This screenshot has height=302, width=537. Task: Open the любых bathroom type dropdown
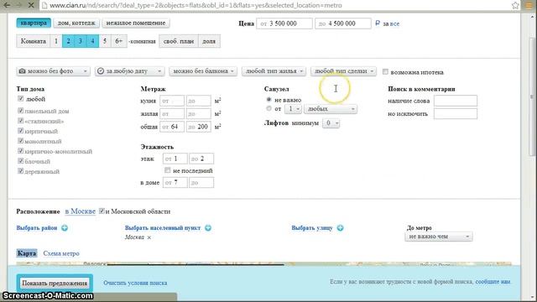click(331, 109)
